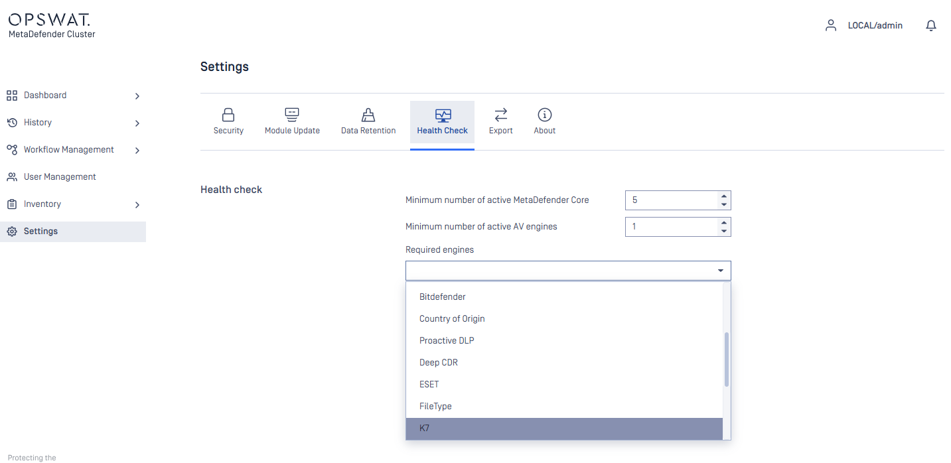Click the Dashboard grid icon in sidebar
Image resolution: width=951 pixels, height=463 pixels.
tap(12, 96)
